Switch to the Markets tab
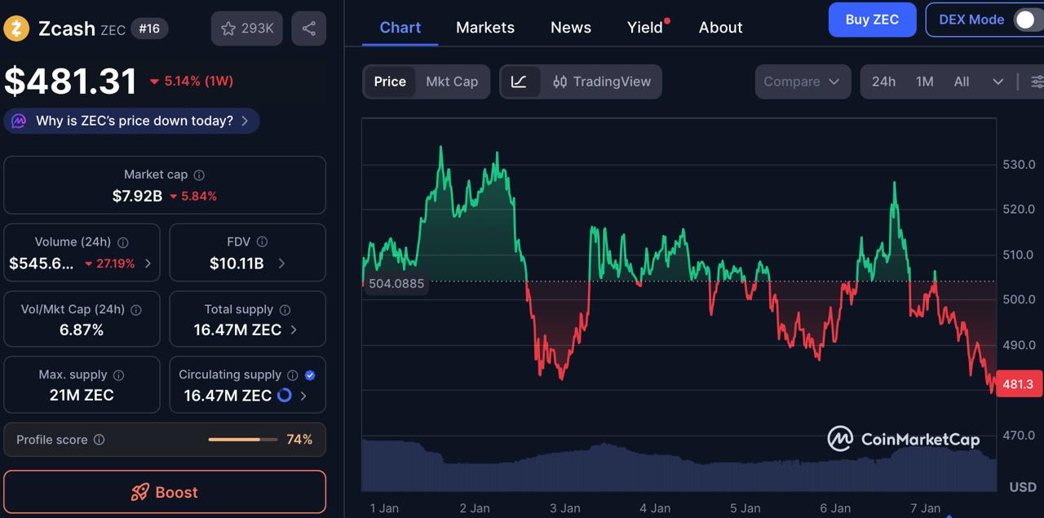 click(x=484, y=27)
